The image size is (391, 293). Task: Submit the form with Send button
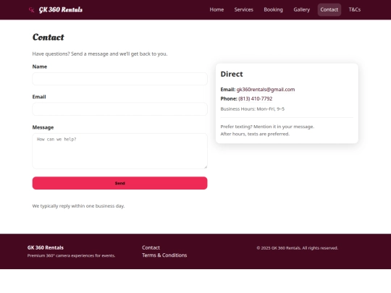click(119, 183)
